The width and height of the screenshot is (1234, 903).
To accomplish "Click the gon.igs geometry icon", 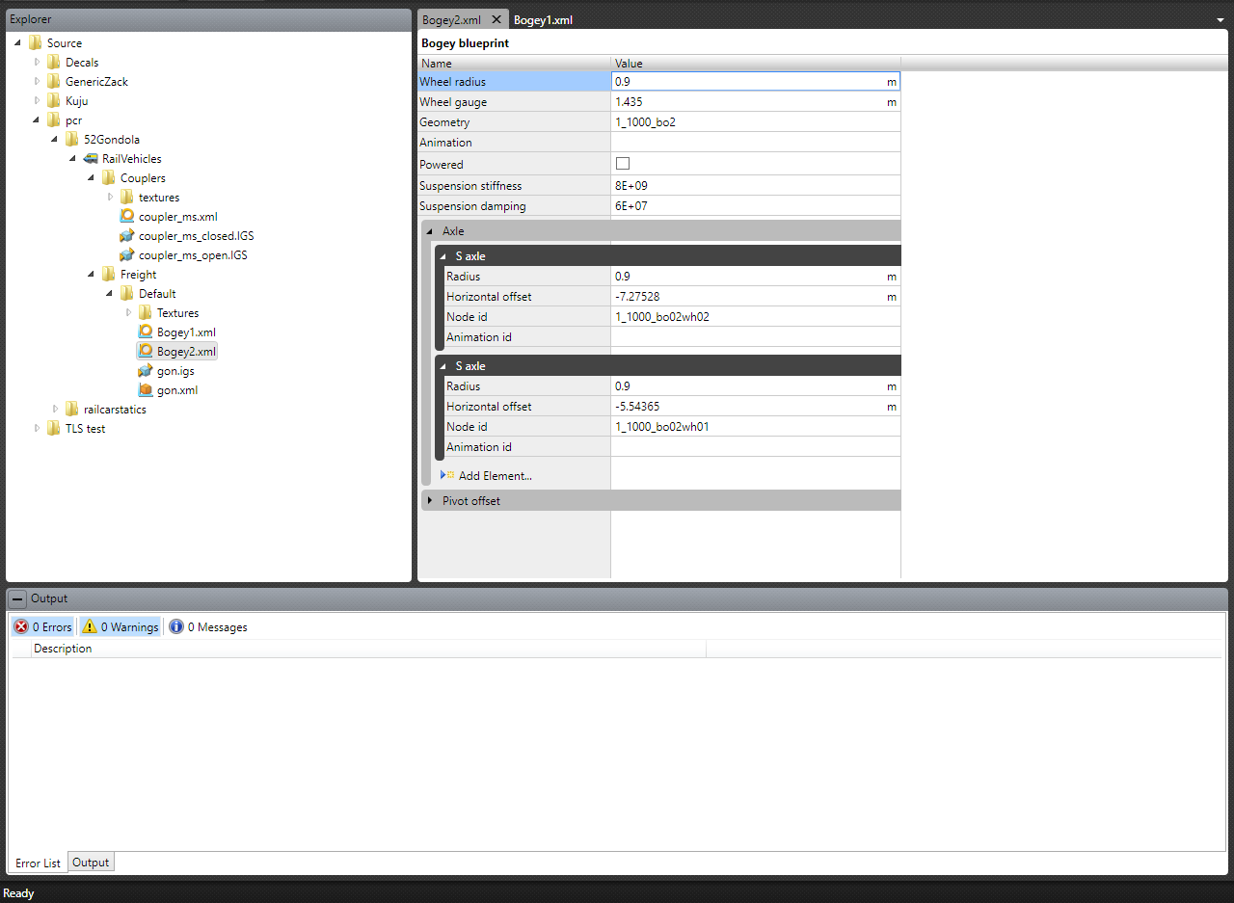I will (x=146, y=371).
